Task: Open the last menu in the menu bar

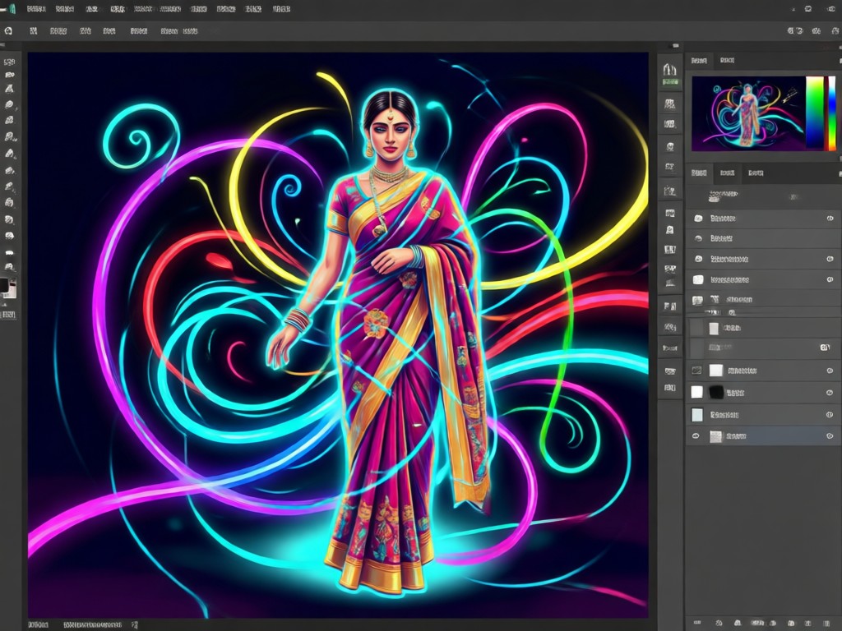Action: tap(281, 9)
